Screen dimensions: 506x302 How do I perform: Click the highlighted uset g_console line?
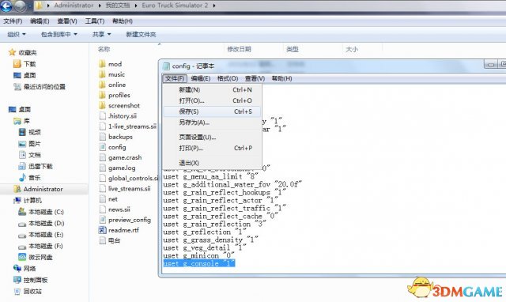(198, 263)
